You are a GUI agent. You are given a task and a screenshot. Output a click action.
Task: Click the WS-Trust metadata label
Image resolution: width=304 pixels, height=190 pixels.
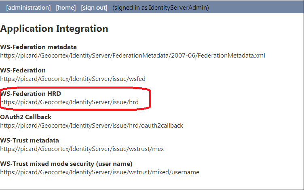click(30, 140)
